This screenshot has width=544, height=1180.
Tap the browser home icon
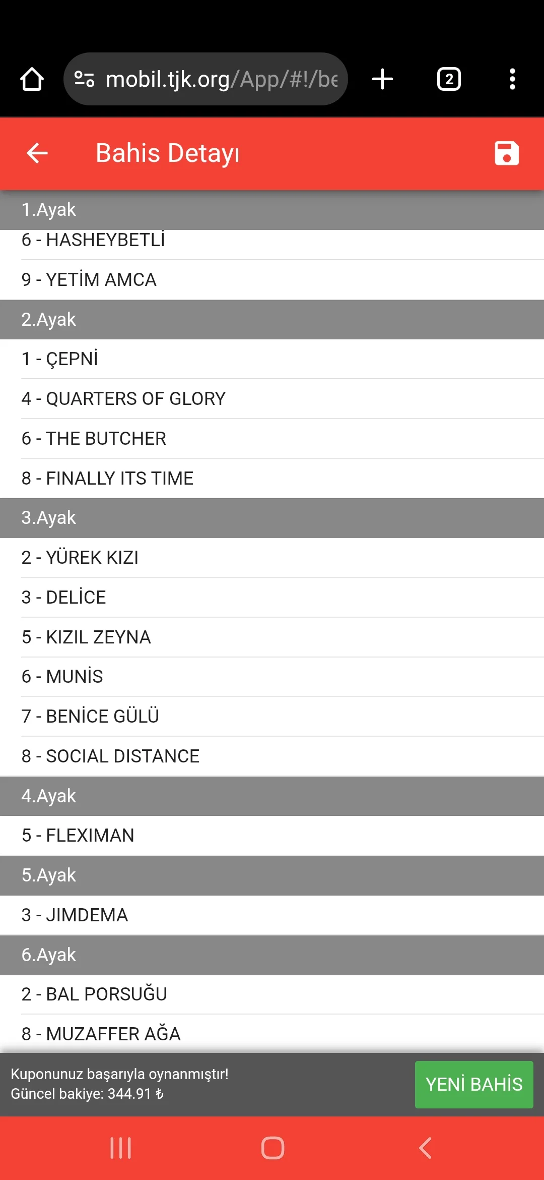(x=32, y=79)
